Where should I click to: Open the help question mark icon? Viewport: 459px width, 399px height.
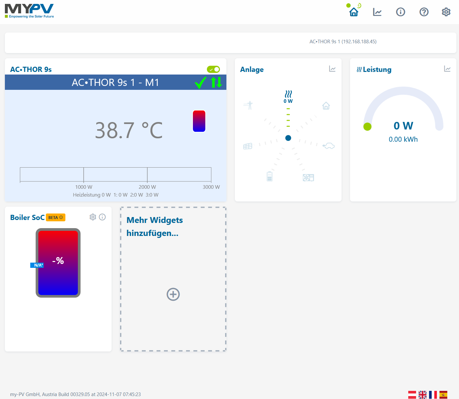tap(424, 12)
